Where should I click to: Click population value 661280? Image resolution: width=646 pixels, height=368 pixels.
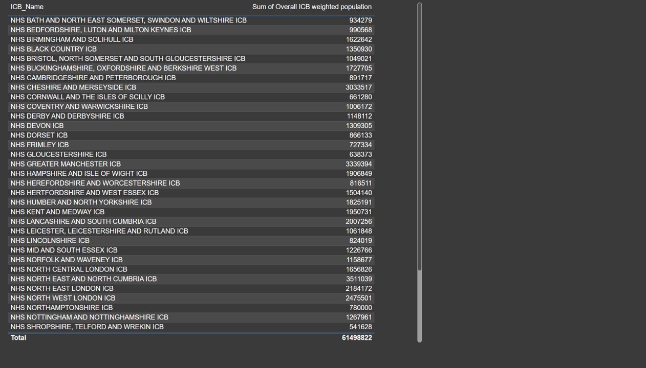point(360,97)
